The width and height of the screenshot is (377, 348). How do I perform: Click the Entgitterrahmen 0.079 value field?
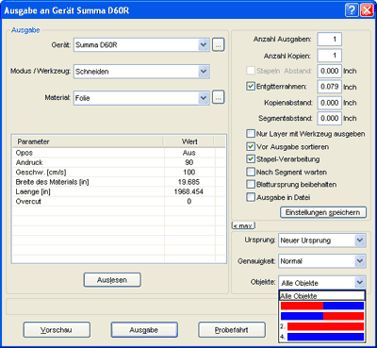click(330, 87)
